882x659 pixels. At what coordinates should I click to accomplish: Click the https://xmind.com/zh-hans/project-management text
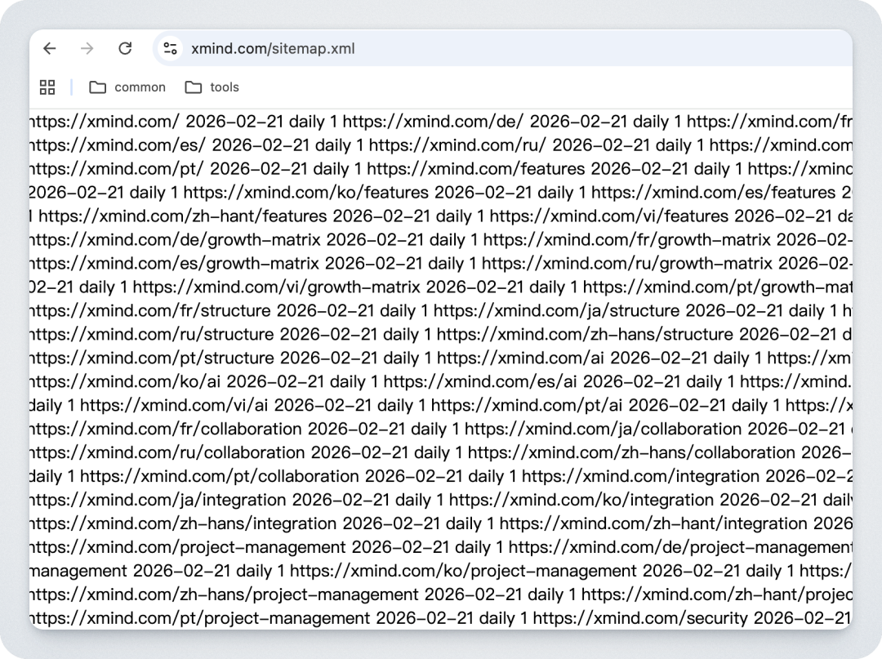coord(225,594)
